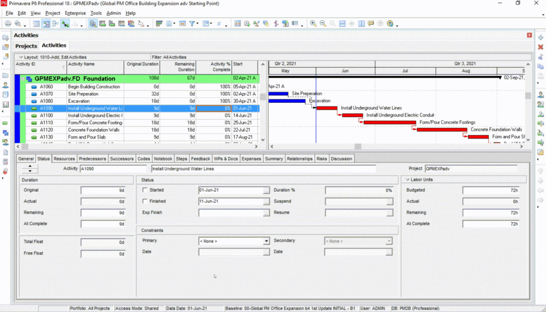Viewport: 546px width, 312px height.
Task: Click the Original Duration column header
Action: coord(142,67)
